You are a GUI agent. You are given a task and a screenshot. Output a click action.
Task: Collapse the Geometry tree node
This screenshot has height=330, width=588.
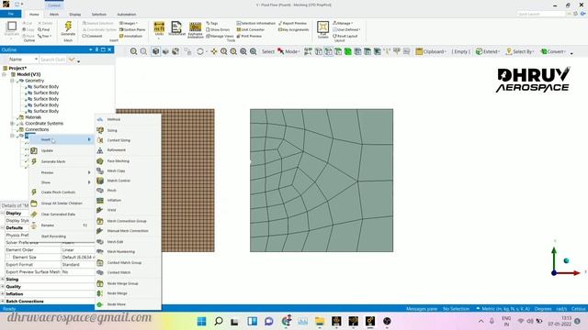12,81
